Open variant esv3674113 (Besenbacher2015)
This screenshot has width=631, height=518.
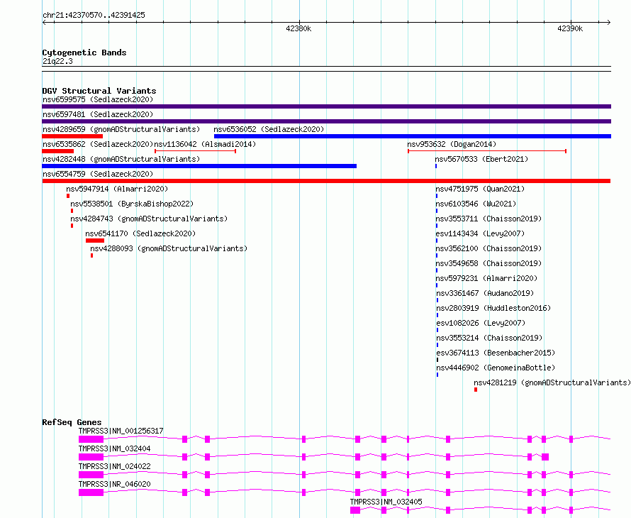[x=496, y=353]
